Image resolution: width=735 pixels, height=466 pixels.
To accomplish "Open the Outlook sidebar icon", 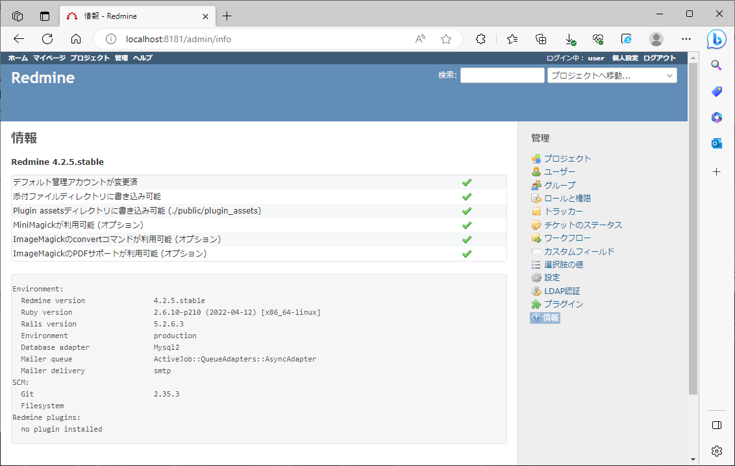I will pyautogui.click(x=716, y=143).
